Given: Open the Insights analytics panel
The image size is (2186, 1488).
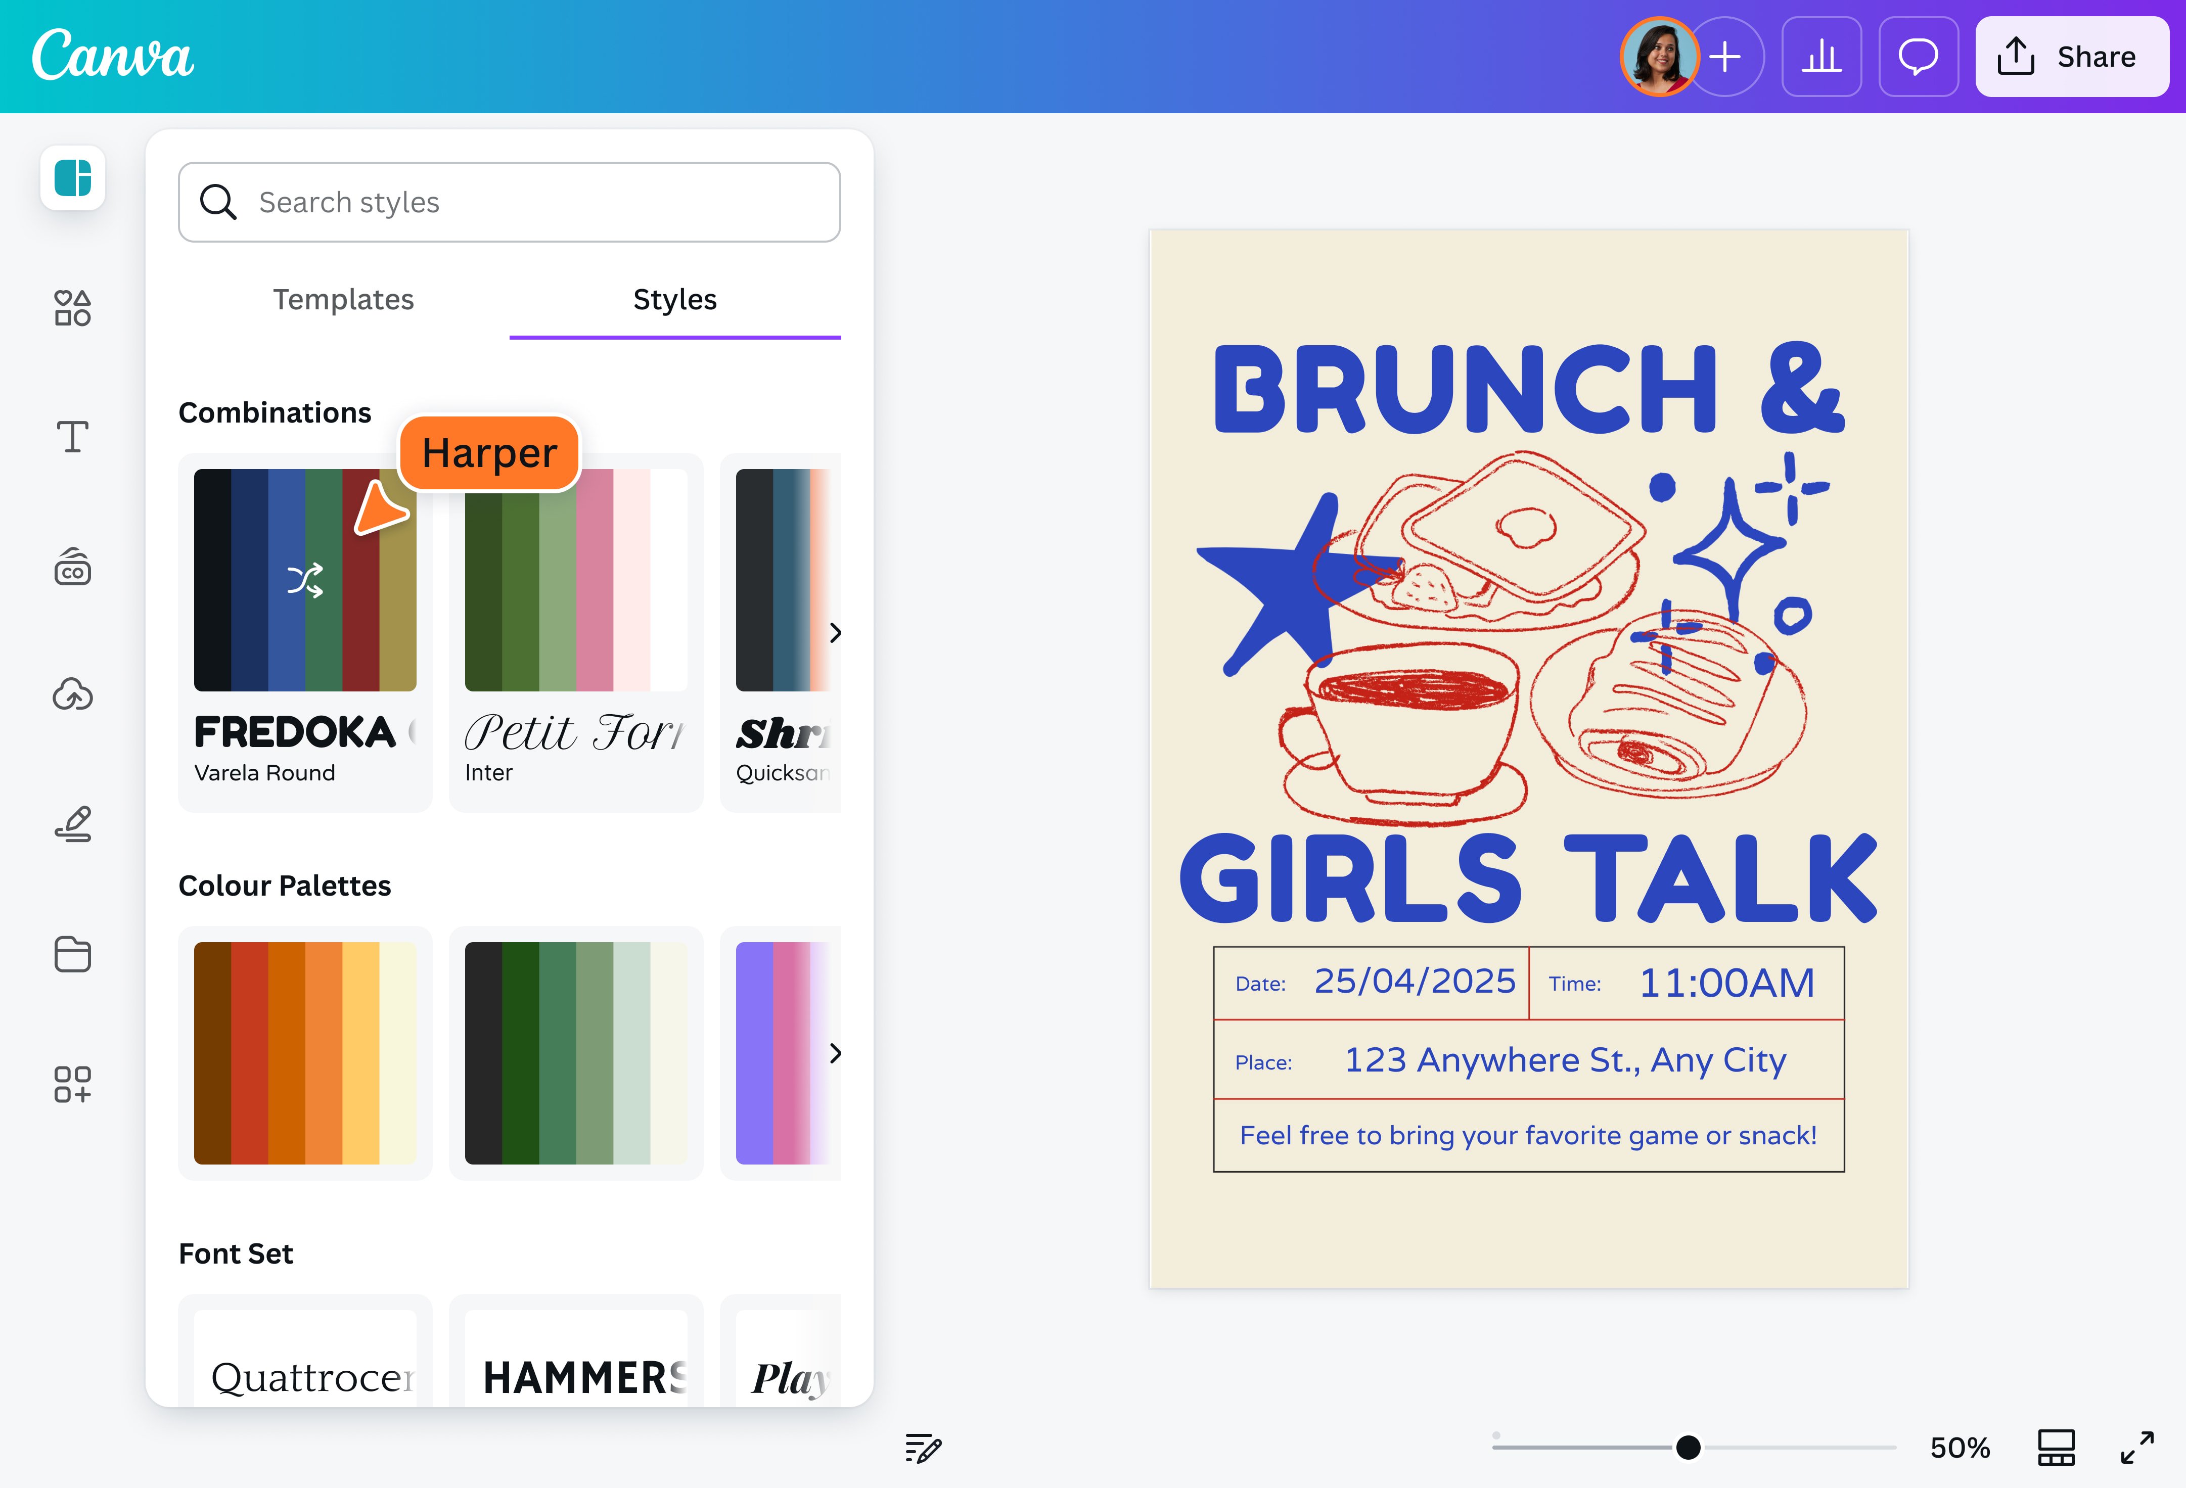Looking at the screenshot, I should 1821,58.
